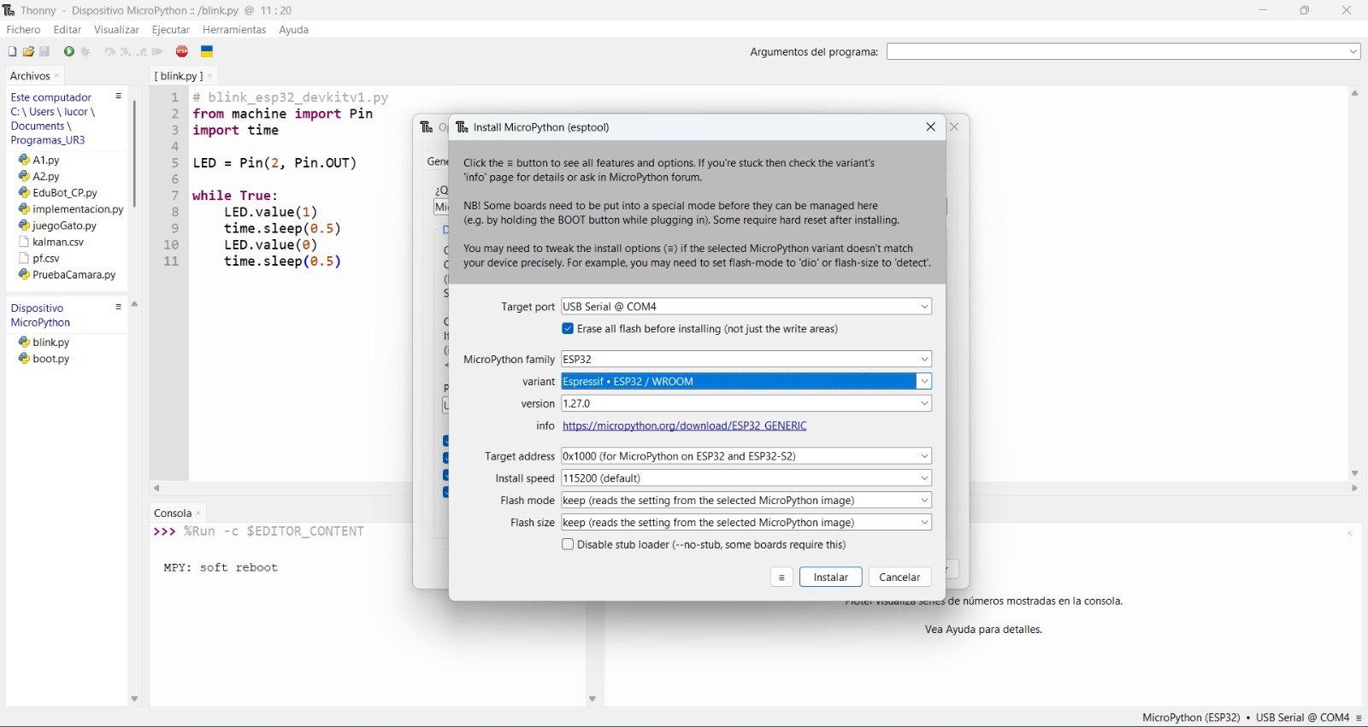Click the local files panel vertical scrollbar

(134, 154)
